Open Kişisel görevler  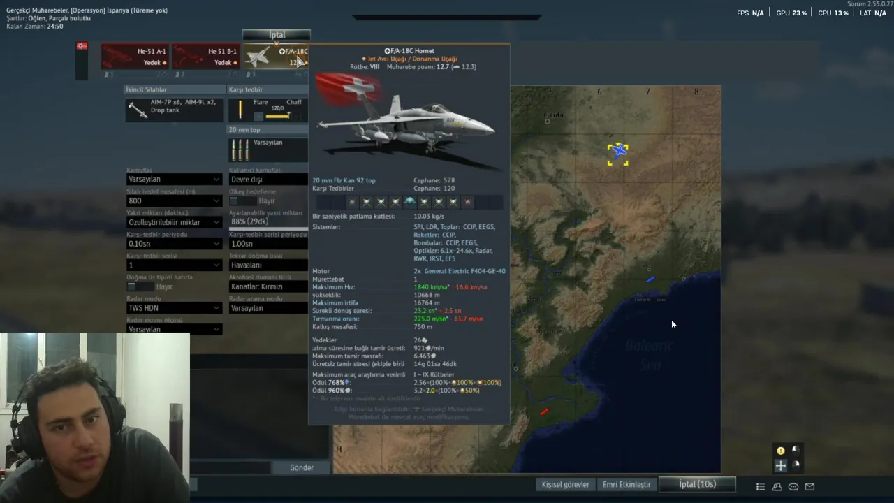click(566, 484)
